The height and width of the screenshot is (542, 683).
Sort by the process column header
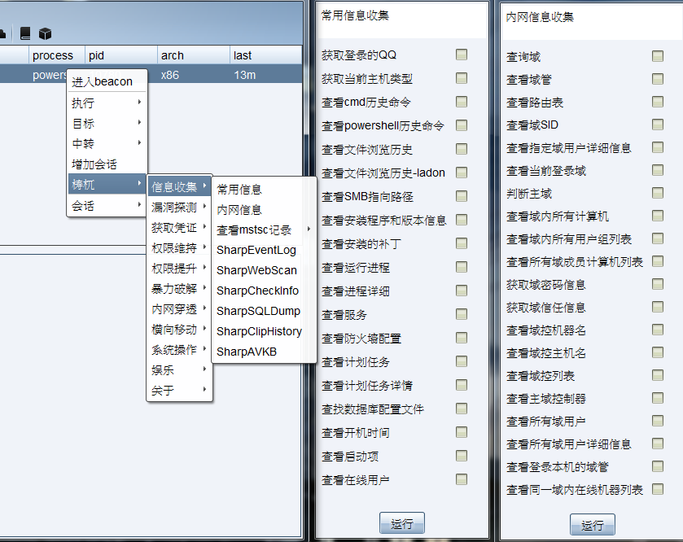pyautogui.click(x=57, y=55)
